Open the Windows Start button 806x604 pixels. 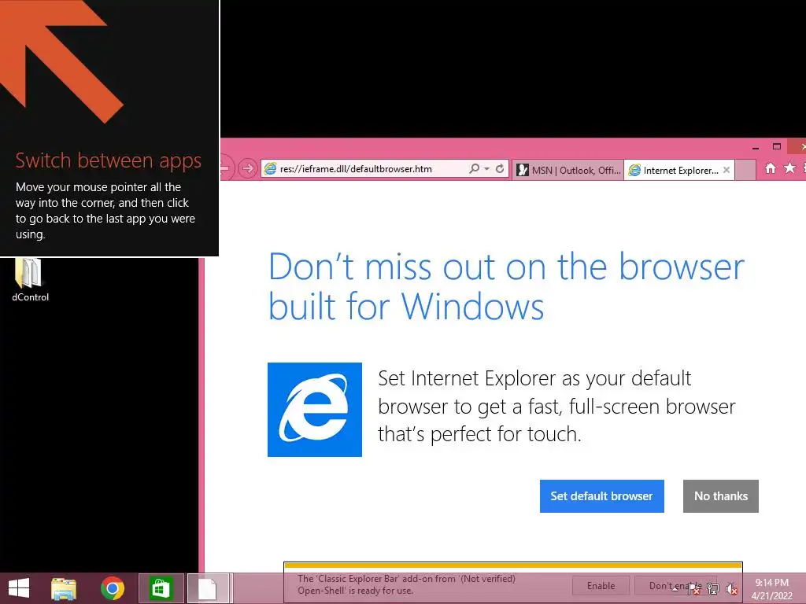click(19, 588)
